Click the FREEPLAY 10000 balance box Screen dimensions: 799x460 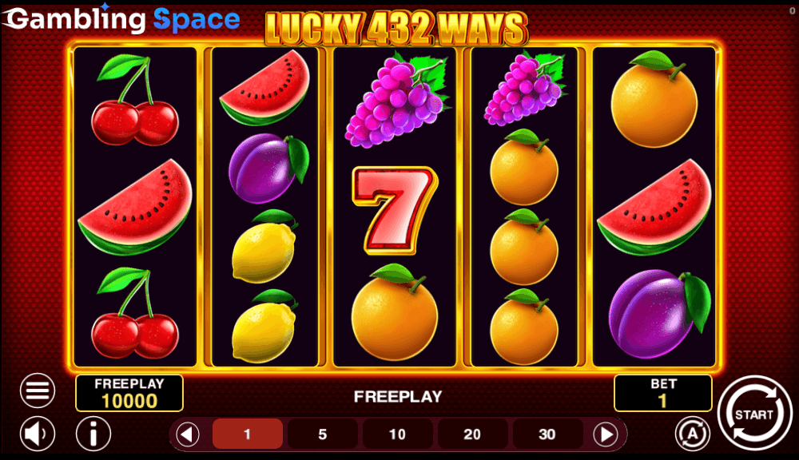129,393
